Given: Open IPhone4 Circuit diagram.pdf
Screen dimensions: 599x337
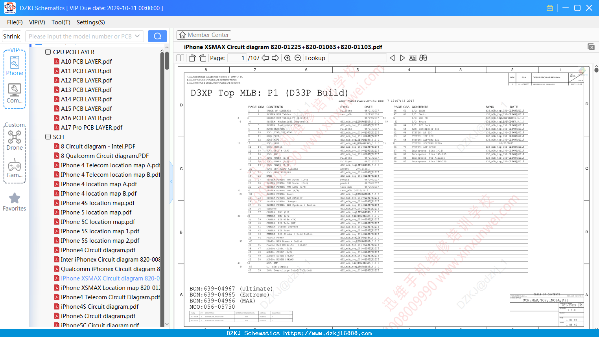Looking at the screenshot, I should pos(98,250).
